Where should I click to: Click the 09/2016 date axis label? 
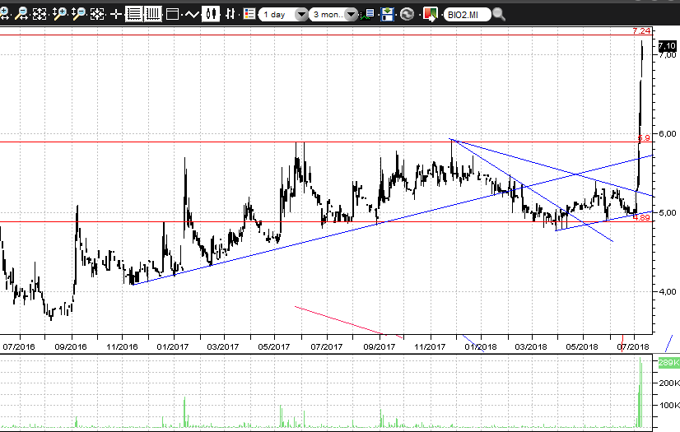tap(71, 346)
